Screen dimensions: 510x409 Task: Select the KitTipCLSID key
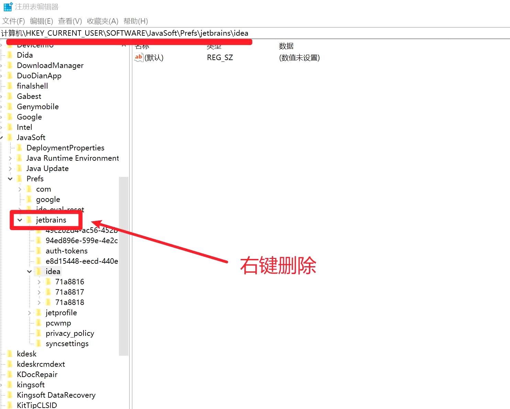point(37,405)
